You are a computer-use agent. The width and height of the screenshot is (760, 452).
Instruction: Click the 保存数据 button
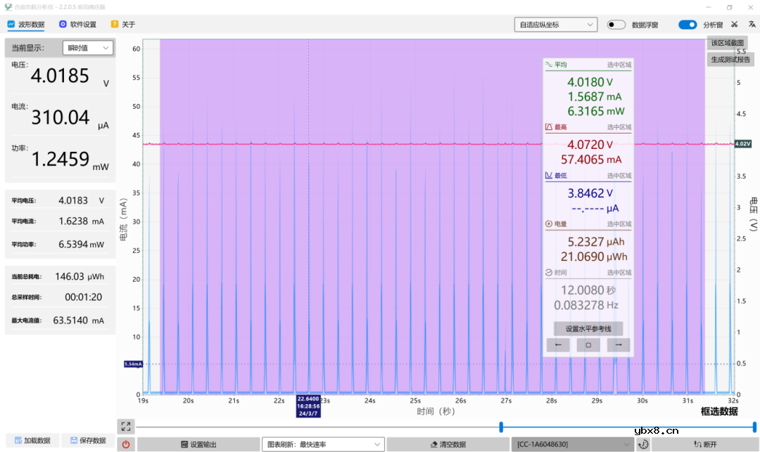87,441
